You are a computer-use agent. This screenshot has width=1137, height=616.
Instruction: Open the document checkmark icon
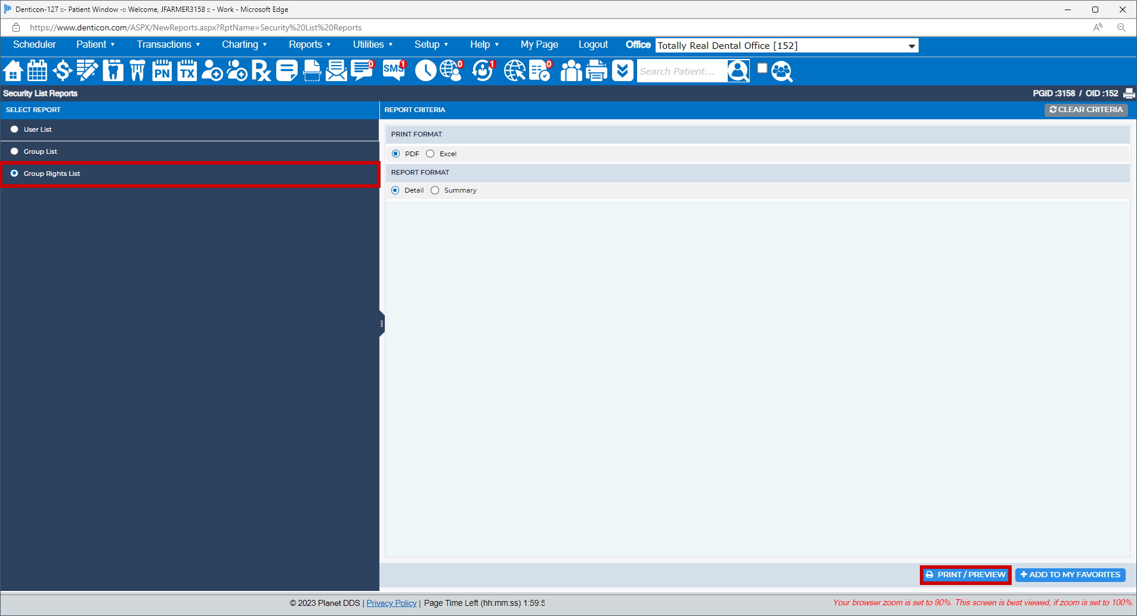[541, 70]
